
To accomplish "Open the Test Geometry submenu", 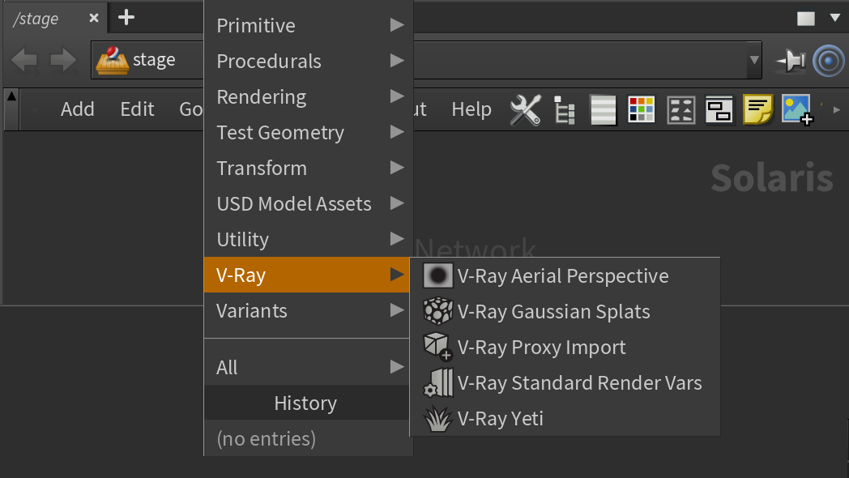I will click(309, 133).
